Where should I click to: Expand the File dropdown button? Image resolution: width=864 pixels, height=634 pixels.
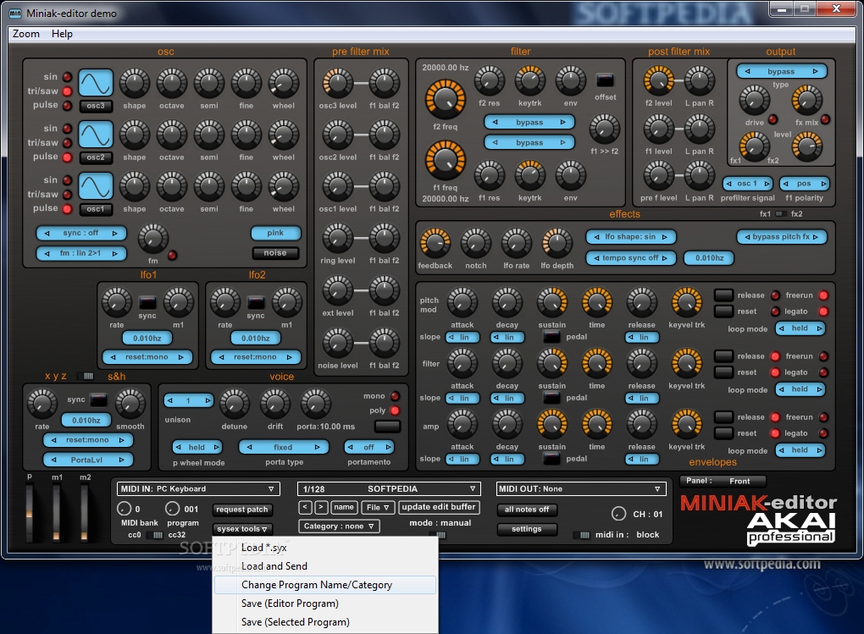pyautogui.click(x=378, y=507)
